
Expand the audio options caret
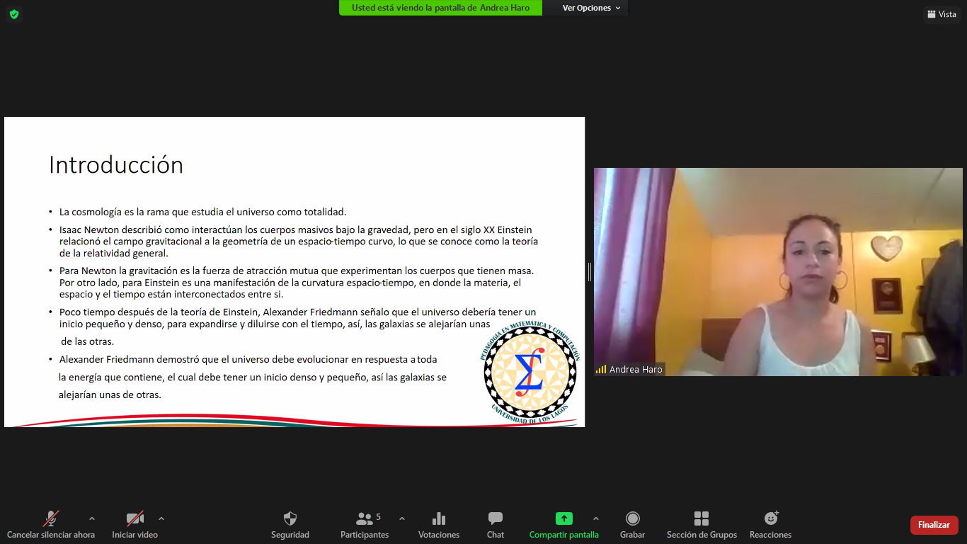pos(91,517)
